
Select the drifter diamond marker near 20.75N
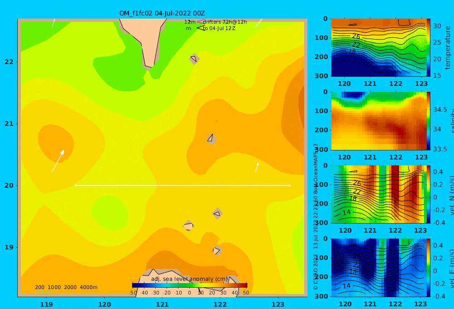click(212, 139)
